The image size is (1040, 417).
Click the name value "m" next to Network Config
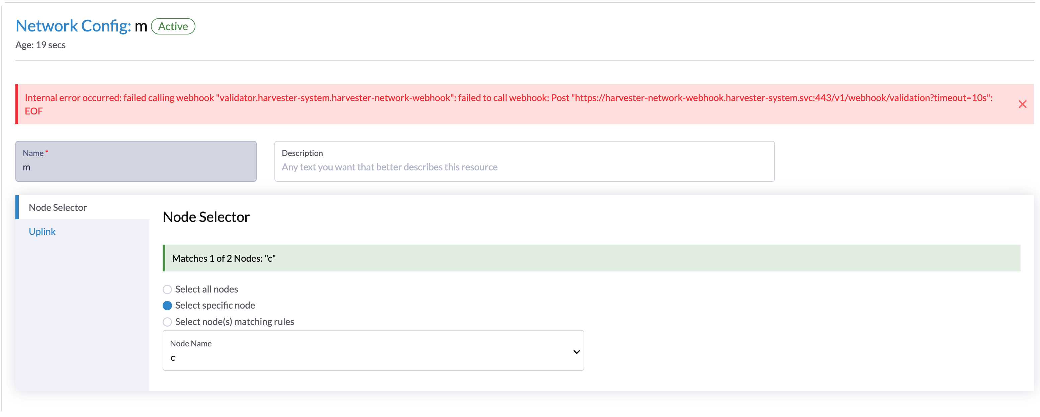point(141,26)
